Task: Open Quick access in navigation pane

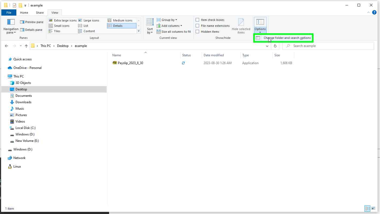Action: [23, 59]
